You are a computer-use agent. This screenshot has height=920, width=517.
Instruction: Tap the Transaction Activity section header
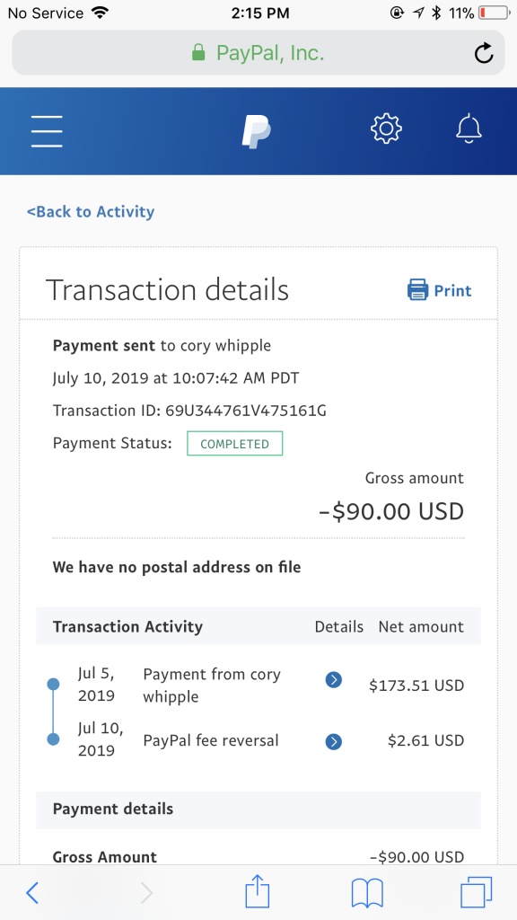[x=127, y=626]
